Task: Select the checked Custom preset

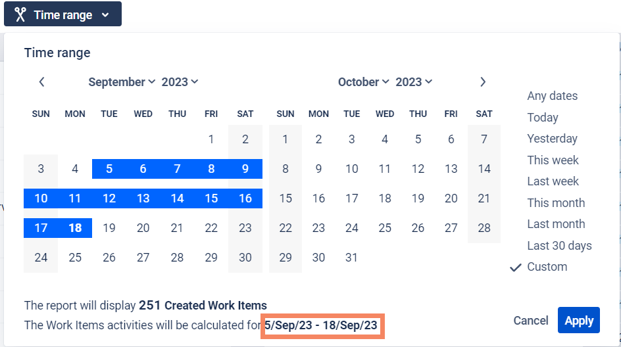Action: coord(547,267)
